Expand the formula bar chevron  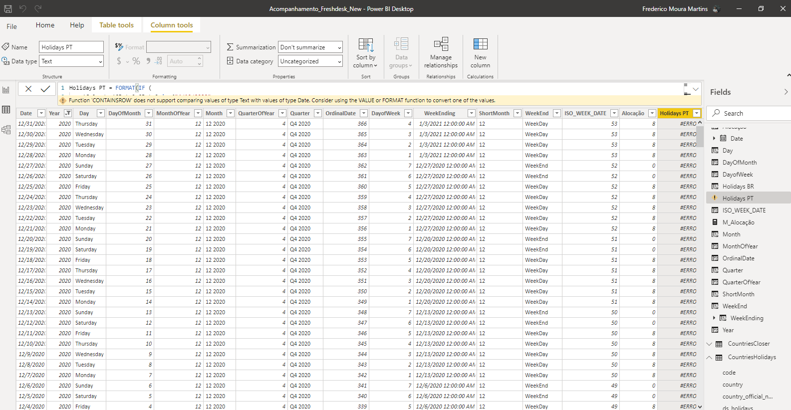click(696, 89)
